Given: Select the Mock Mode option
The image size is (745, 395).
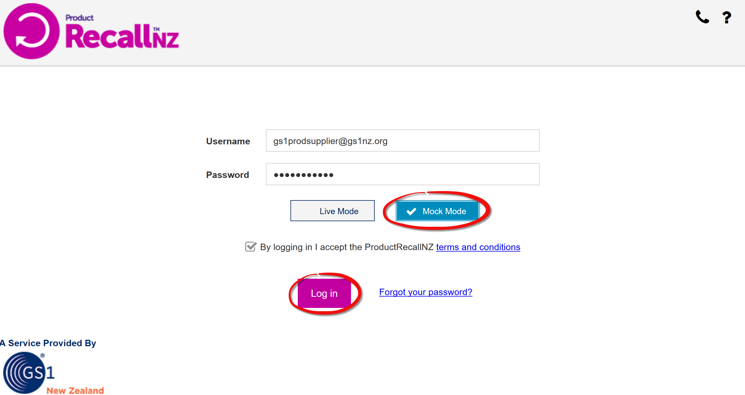Looking at the screenshot, I should click(x=438, y=211).
